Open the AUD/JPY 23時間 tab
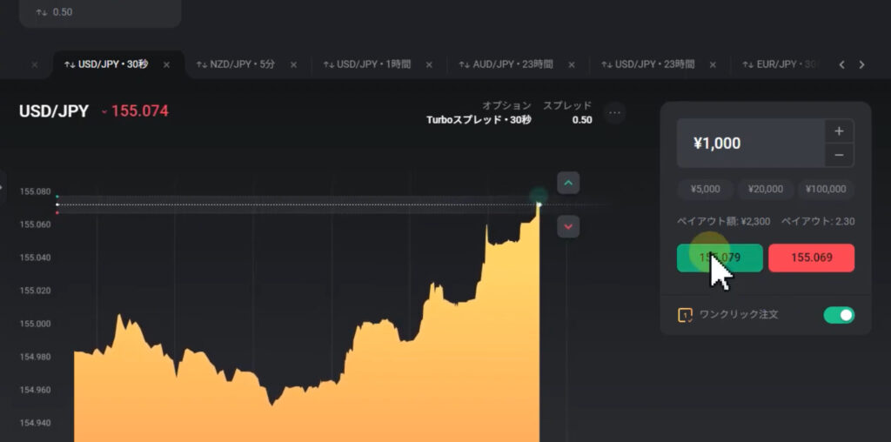891x442 pixels. tap(506, 64)
